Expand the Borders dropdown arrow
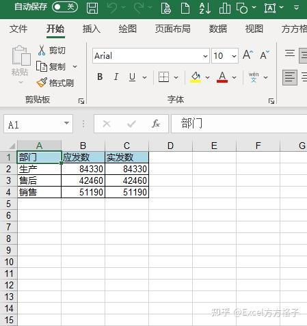Viewport: 307px width, 326px height. click(x=176, y=77)
